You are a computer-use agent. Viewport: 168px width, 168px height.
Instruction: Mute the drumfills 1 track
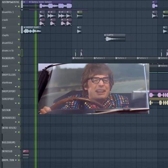pos(19,16)
